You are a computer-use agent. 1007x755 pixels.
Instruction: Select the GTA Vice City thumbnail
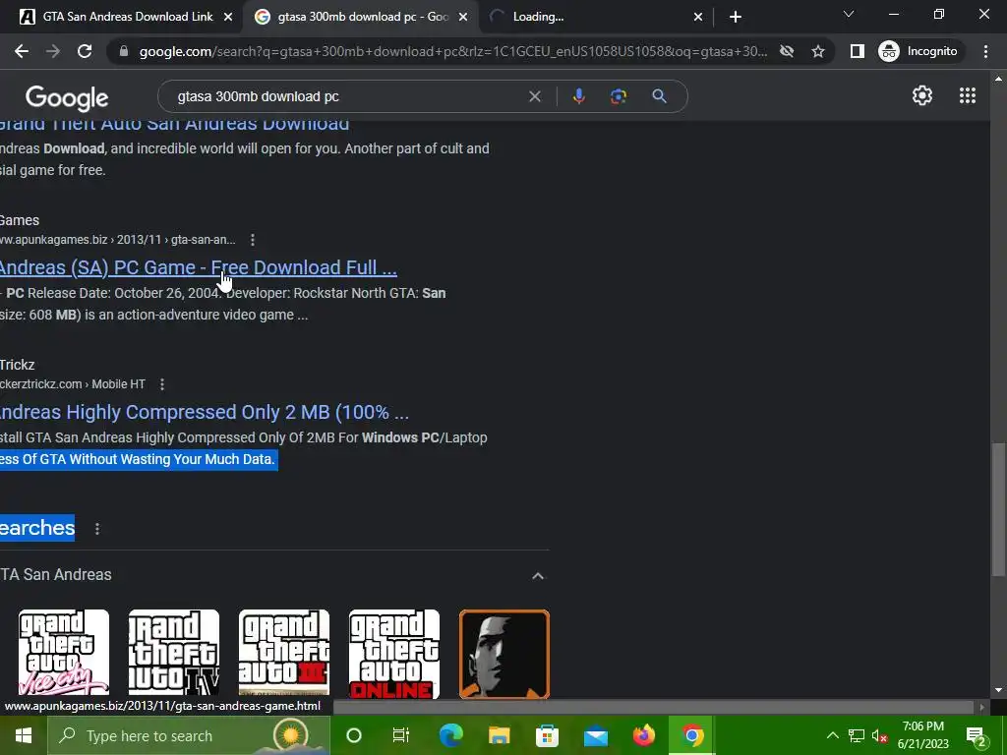click(x=64, y=653)
